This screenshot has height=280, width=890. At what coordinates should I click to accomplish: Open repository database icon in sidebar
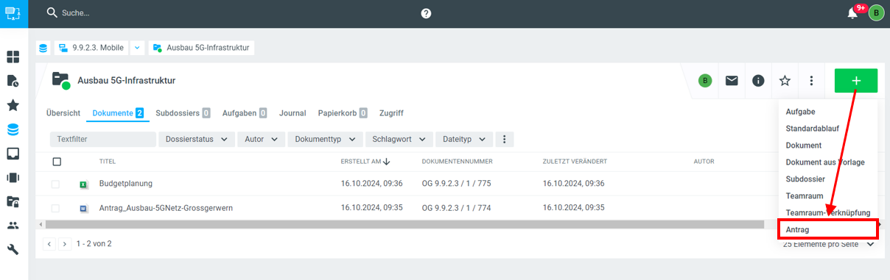click(x=13, y=129)
